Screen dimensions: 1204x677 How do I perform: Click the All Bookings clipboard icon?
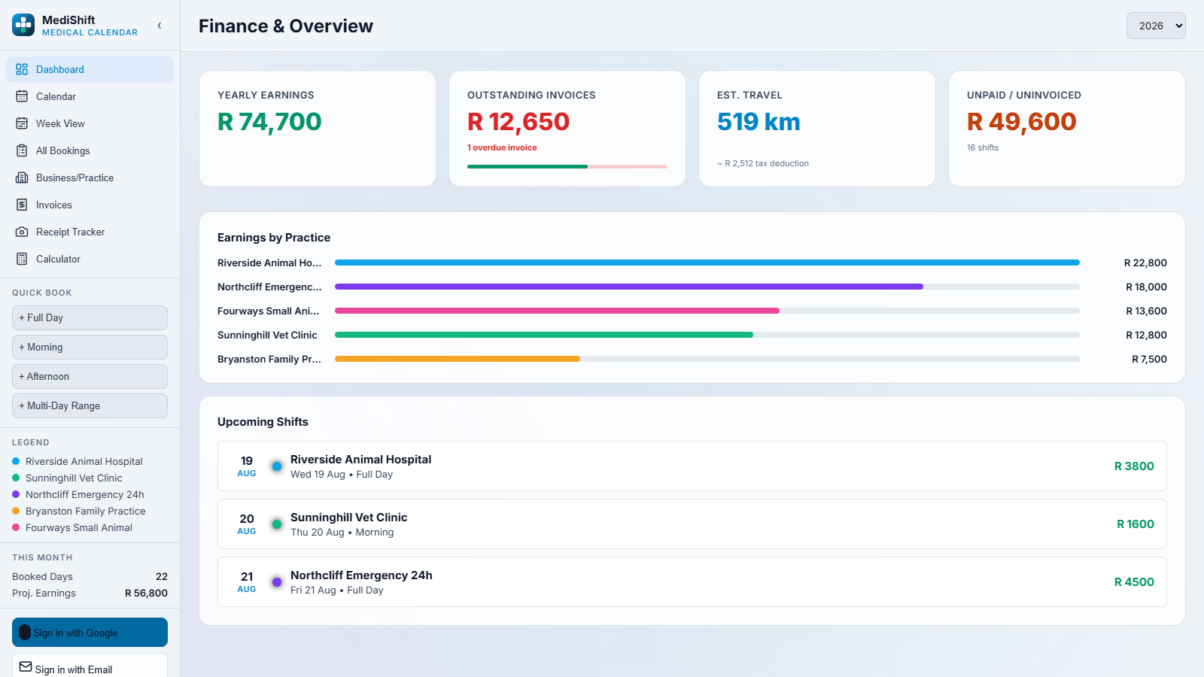[x=22, y=150]
